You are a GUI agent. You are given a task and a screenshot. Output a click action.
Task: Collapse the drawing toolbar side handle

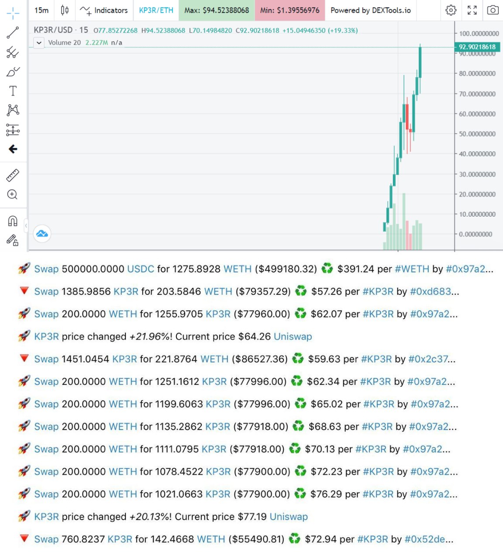[x=26, y=225]
